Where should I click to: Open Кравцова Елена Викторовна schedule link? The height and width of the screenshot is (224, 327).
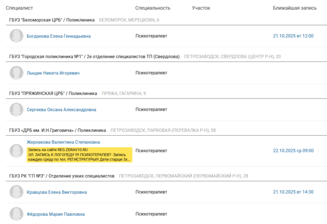(57, 192)
